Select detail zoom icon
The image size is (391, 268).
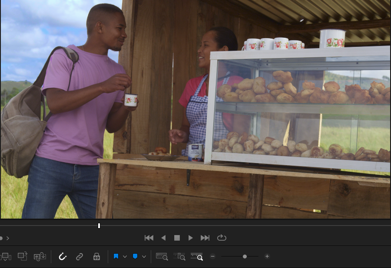(179, 256)
